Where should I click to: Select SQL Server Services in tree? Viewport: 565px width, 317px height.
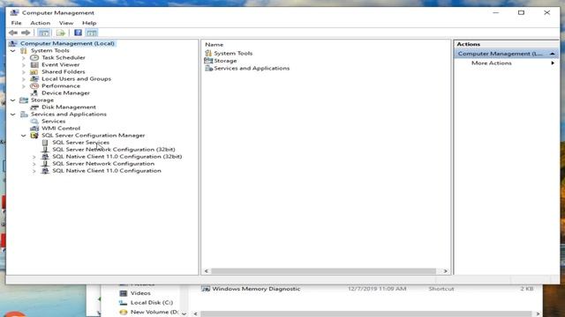click(80, 143)
